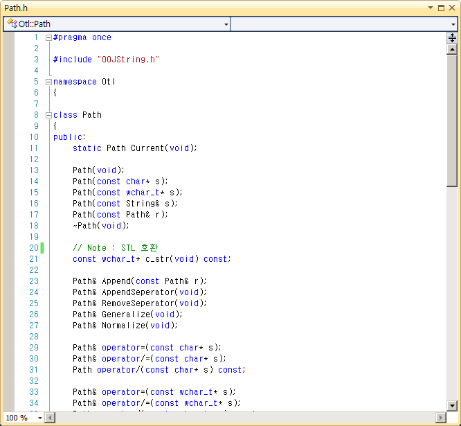This screenshot has height=426, width=461.
Task: Click the vertical scrollbar down arrow
Action: coord(452,406)
